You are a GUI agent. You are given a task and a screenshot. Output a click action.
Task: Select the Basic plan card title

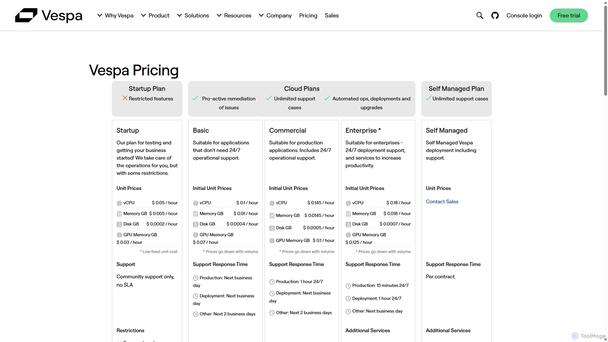(201, 130)
